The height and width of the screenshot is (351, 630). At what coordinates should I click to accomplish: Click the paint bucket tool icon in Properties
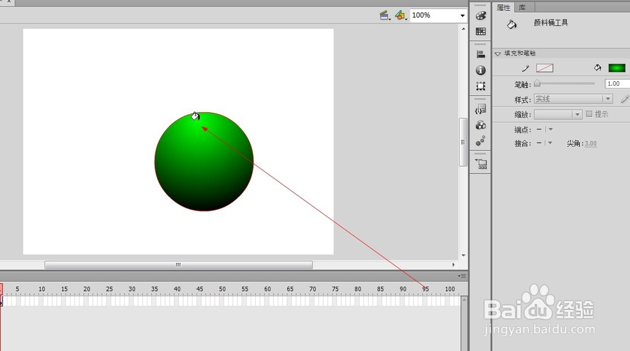tap(512, 25)
